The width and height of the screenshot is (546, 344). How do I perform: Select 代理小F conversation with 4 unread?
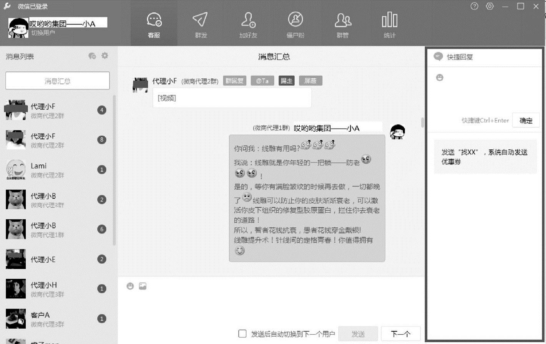pos(57,110)
